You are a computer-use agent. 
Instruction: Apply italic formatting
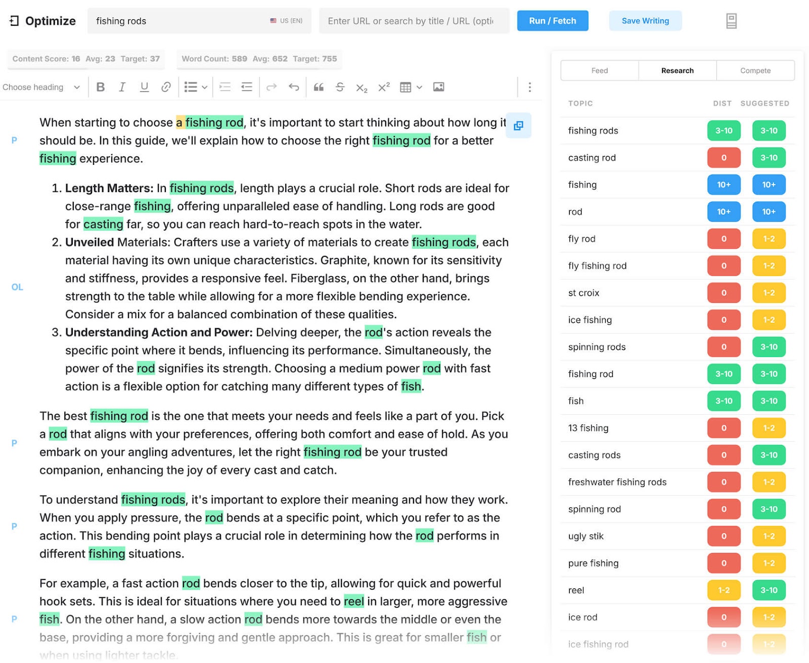[122, 86]
